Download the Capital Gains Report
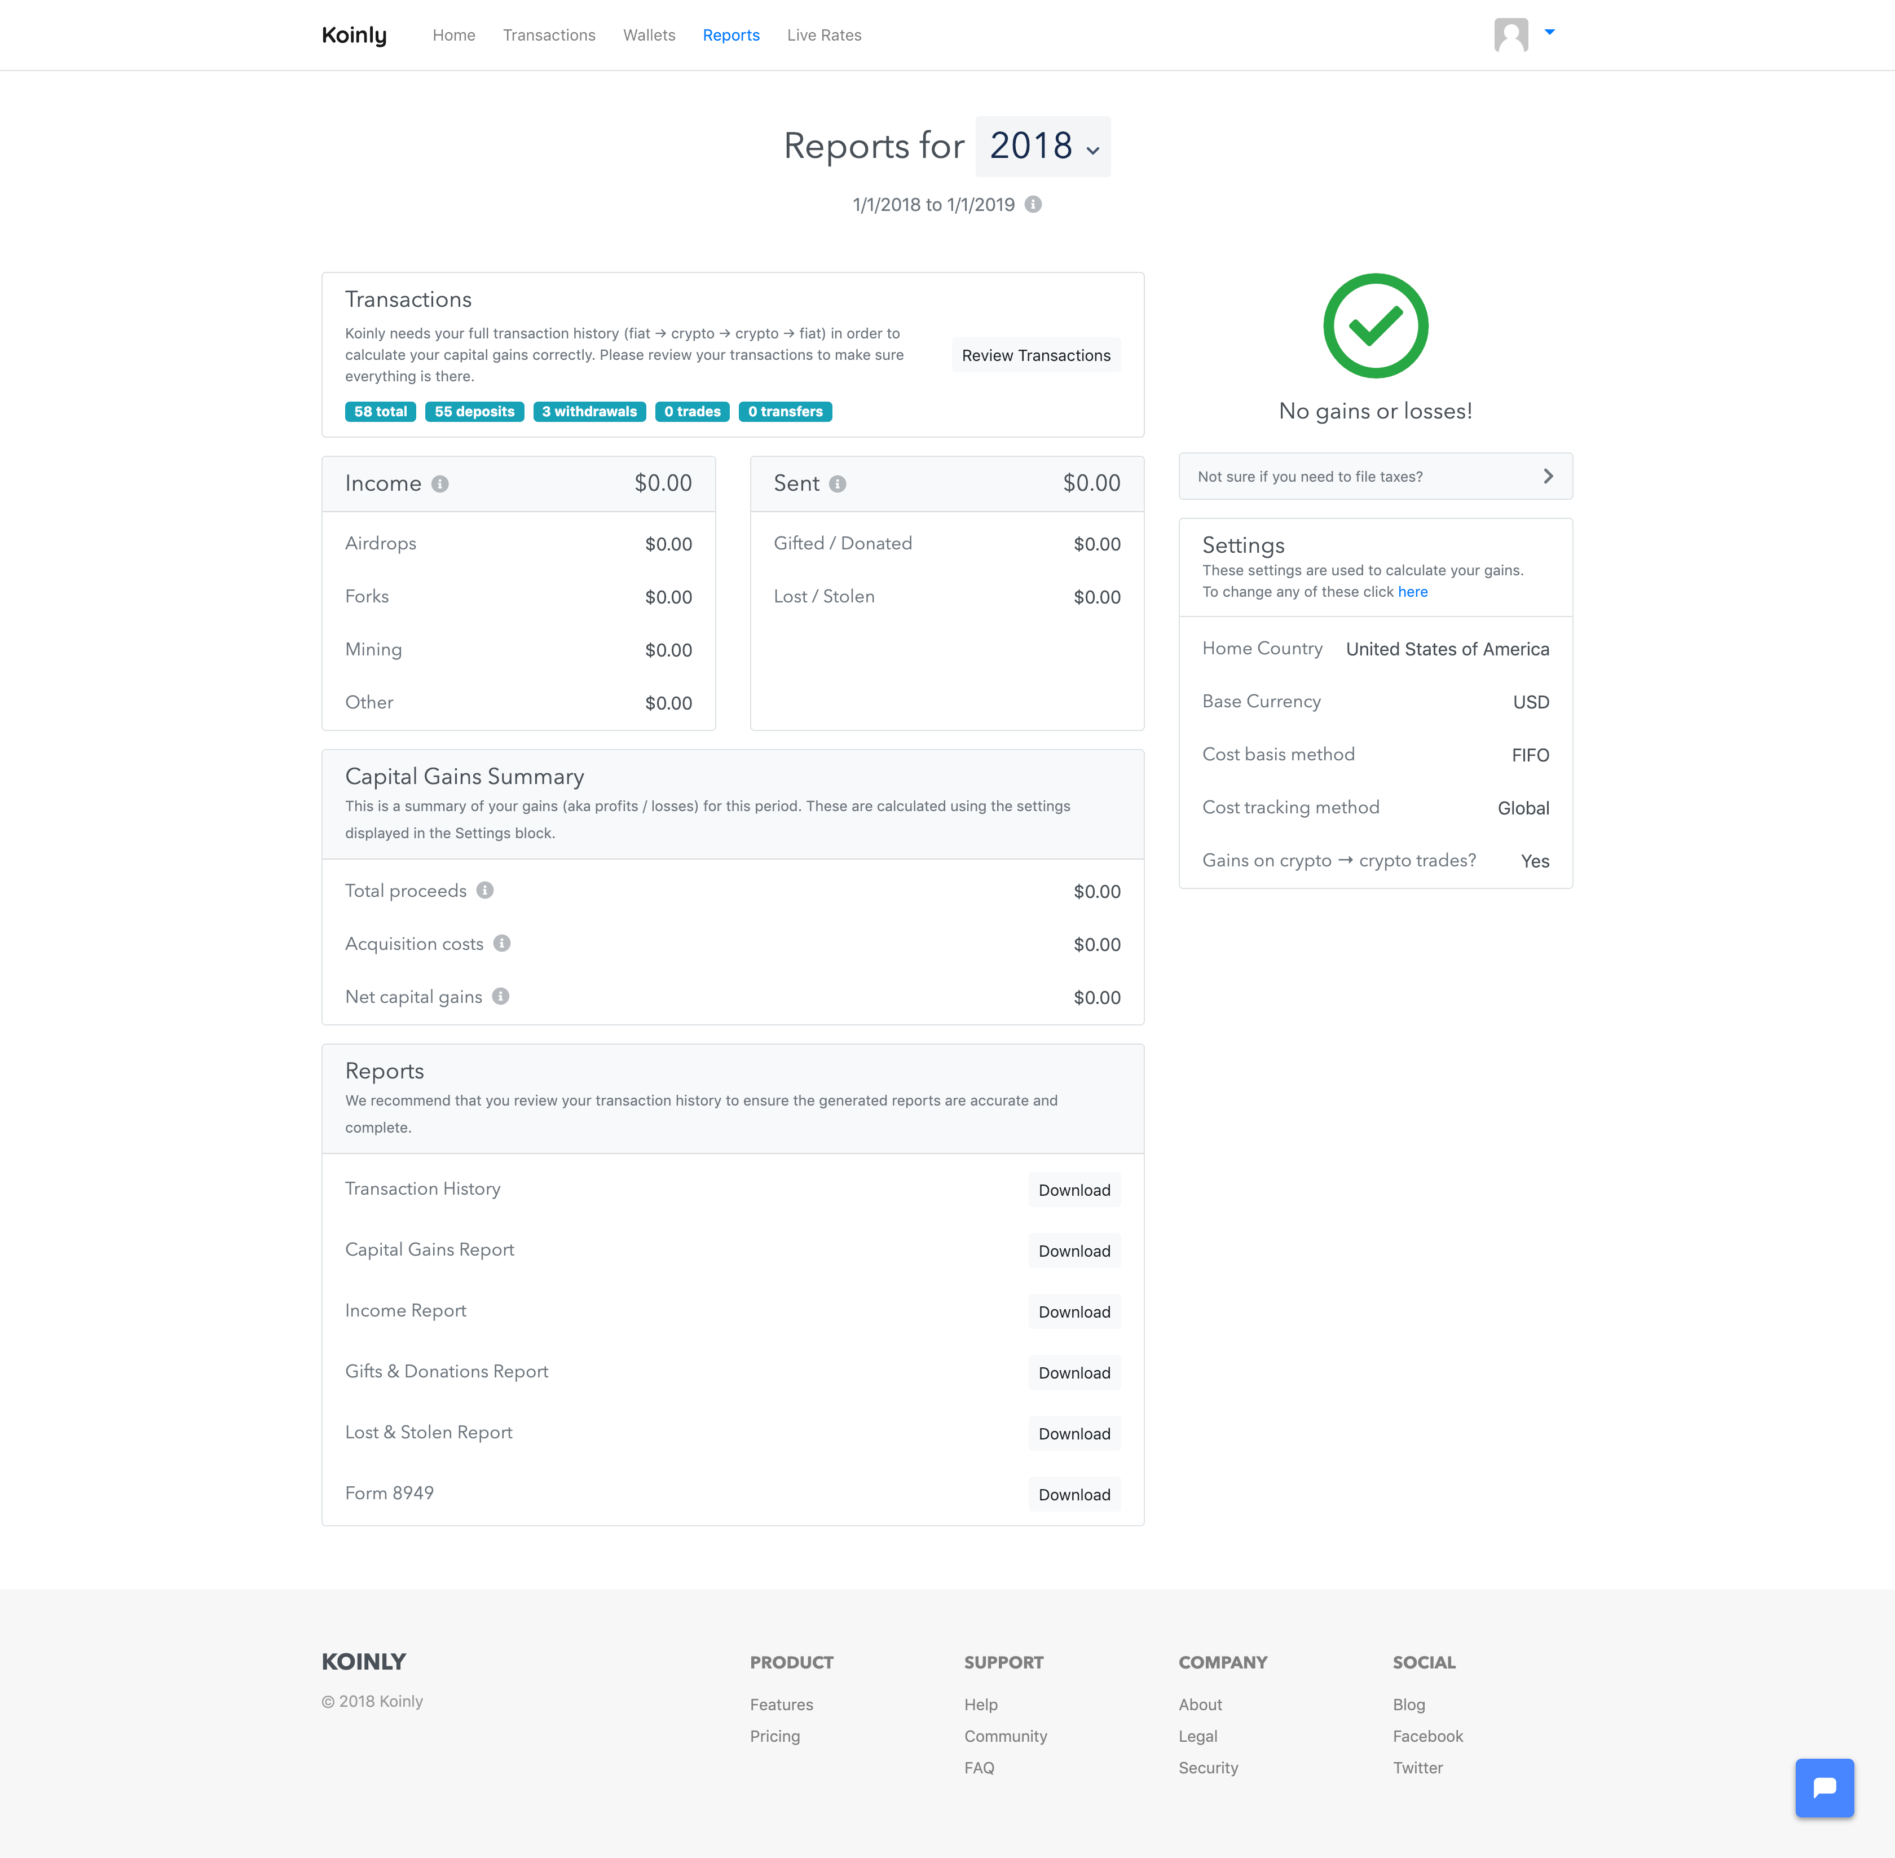 click(1073, 1251)
